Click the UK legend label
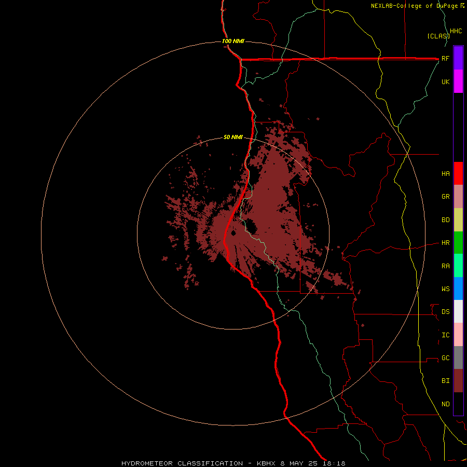The image size is (467, 467). point(445,82)
